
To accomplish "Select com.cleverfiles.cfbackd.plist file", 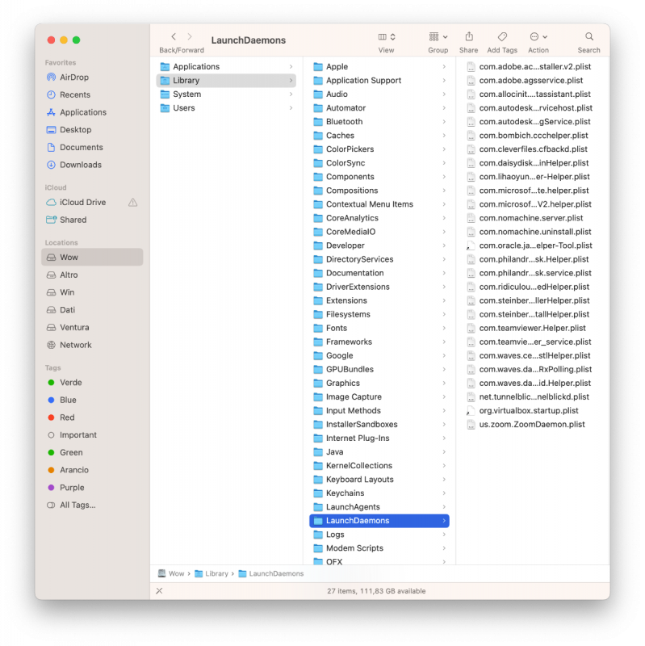I will tap(532, 149).
